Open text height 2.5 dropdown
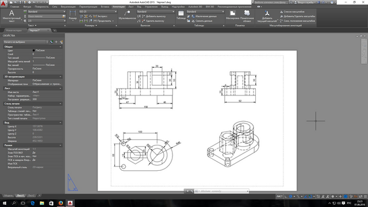 pos(47,21)
